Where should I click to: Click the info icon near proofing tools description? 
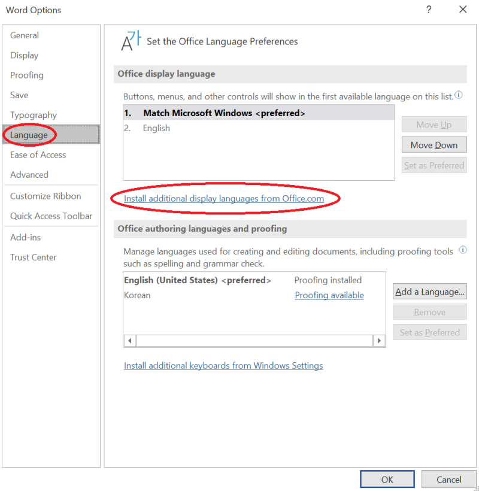coord(462,250)
